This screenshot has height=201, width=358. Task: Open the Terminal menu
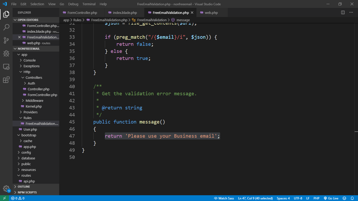pyautogui.click(x=89, y=4)
